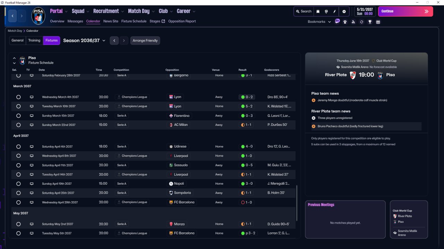Select the Lyon March 4th fixture radio
The width and height of the screenshot is (444, 249).
pos(18,97)
